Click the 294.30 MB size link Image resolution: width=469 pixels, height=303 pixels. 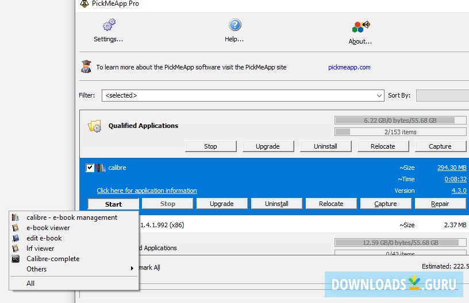click(x=452, y=168)
